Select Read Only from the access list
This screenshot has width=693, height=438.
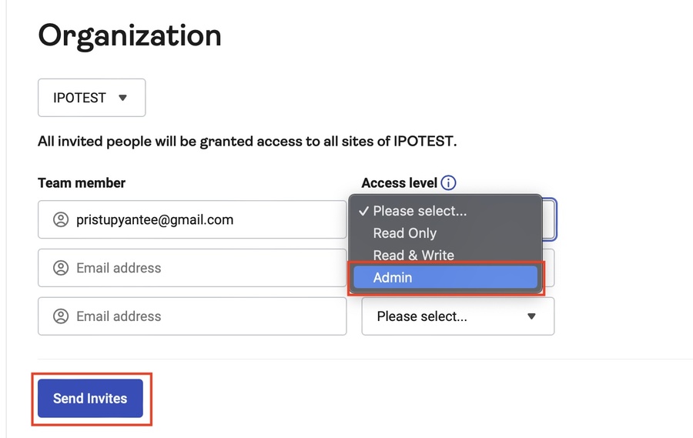(x=405, y=233)
